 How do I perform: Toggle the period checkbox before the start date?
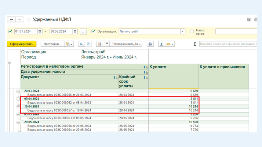pyautogui.click(x=10, y=31)
